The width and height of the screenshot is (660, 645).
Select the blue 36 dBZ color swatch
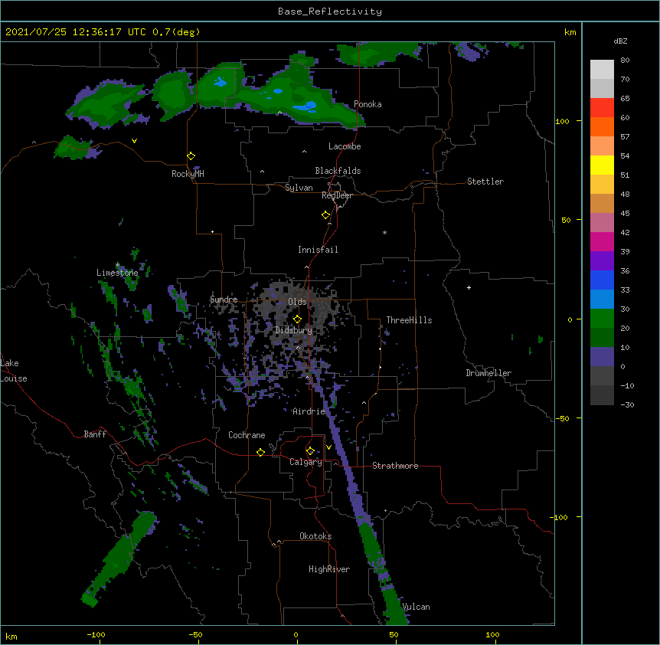[x=602, y=280]
